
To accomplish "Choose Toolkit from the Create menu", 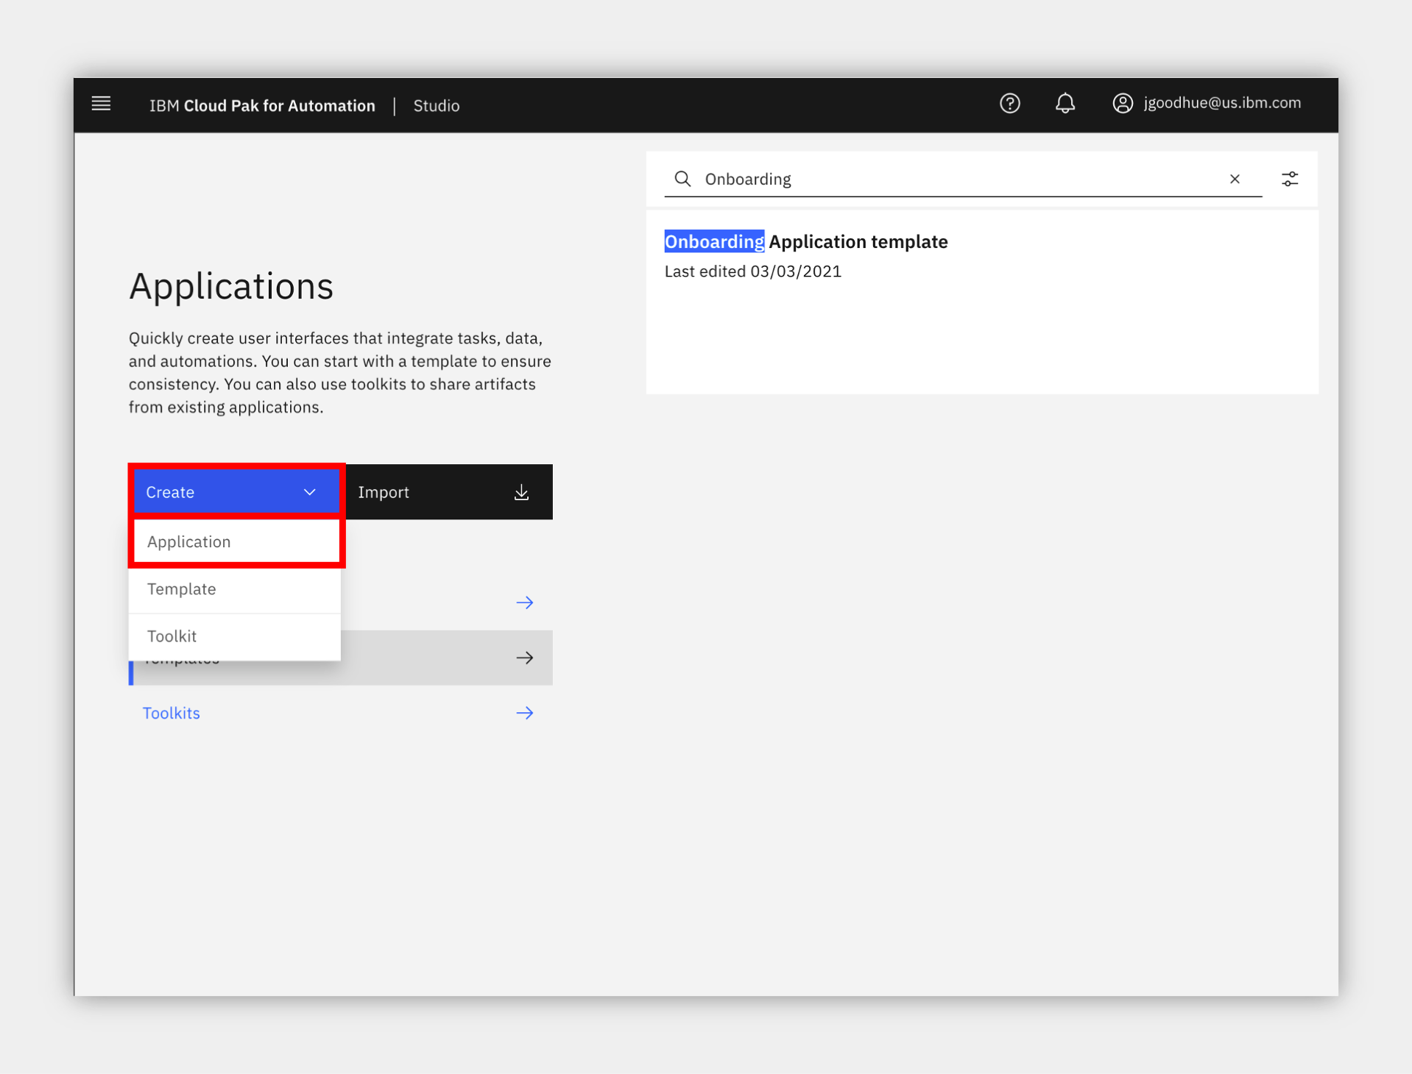I will (234, 636).
